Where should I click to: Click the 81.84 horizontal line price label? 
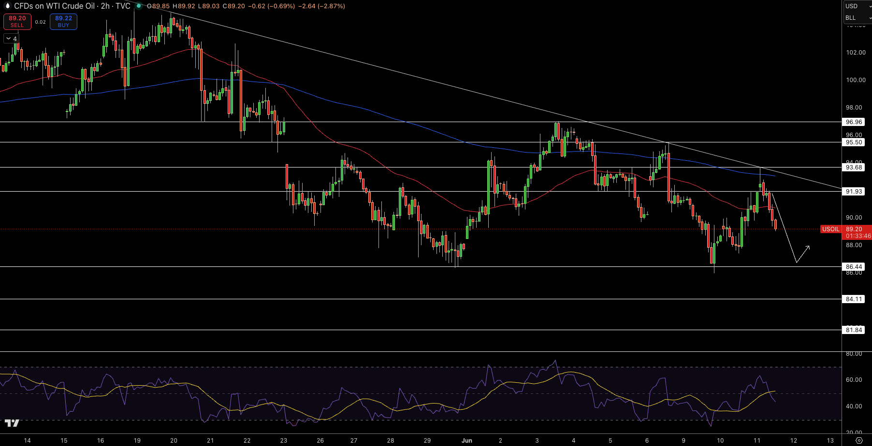click(854, 330)
